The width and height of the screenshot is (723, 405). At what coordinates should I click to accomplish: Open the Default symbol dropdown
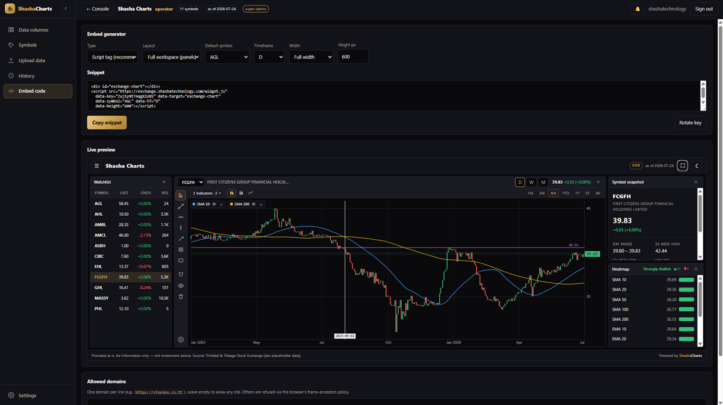(227, 57)
